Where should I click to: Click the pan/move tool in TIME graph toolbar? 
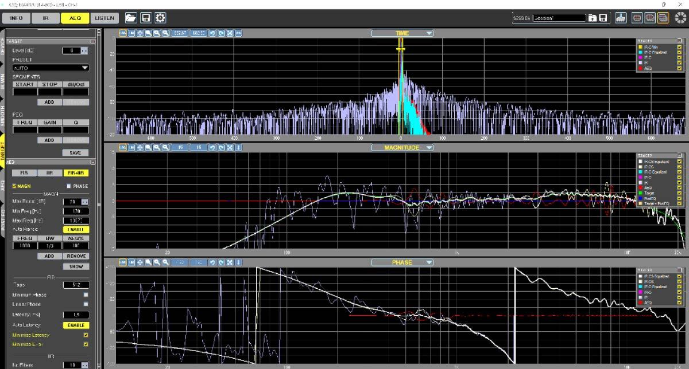(x=140, y=33)
